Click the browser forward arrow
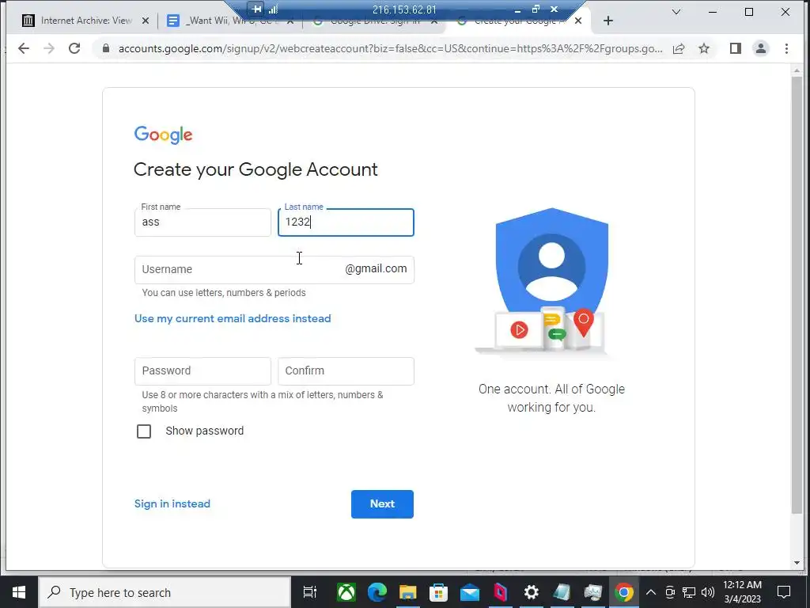The height and width of the screenshot is (608, 810). click(49, 48)
